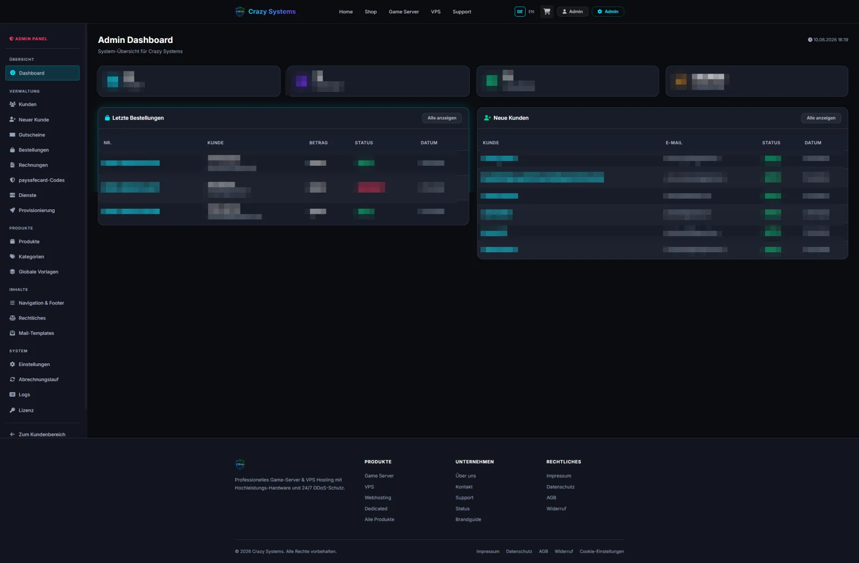859x563 pixels.
Task: Click the Abrechnungslauf sync icon
Action: 12,379
